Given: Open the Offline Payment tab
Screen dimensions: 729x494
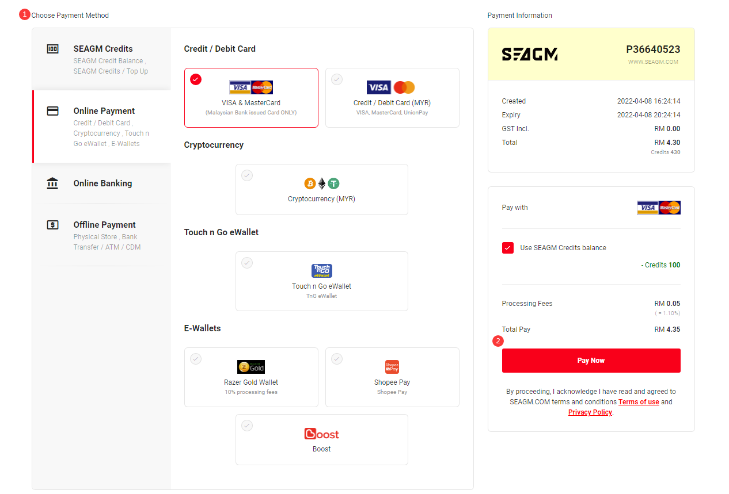Looking at the screenshot, I should pos(101,235).
